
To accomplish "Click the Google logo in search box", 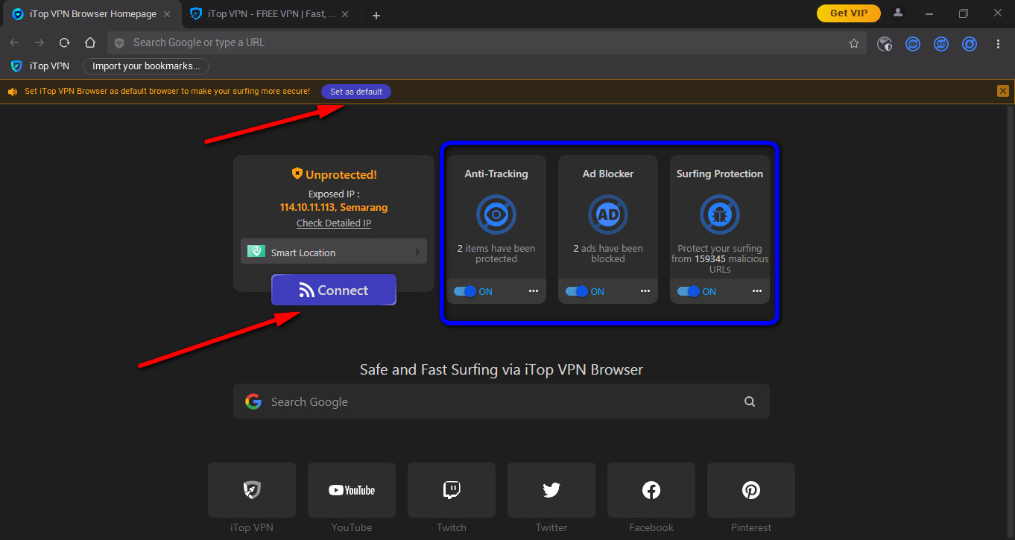I will click(253, 401).
